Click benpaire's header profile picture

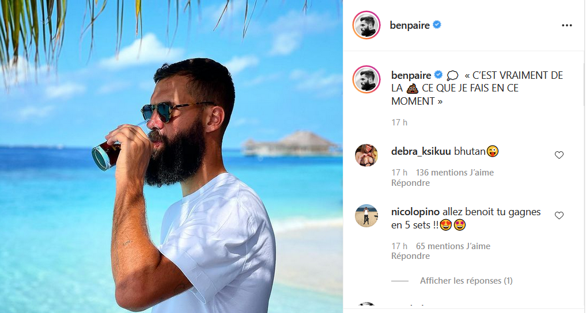(367, 25)
